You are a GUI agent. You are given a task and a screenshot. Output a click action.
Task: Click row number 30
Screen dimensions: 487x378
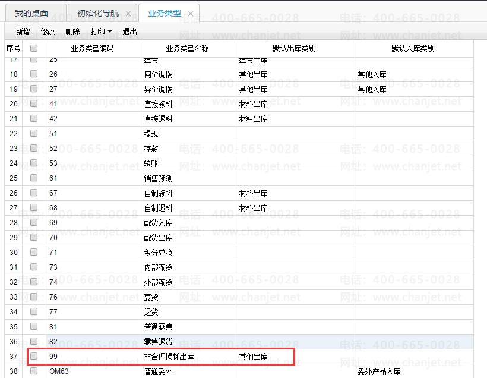click(x=13, y=252)
